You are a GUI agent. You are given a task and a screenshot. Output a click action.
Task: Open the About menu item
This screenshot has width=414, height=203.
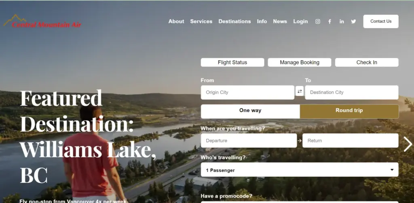[176, 21]
